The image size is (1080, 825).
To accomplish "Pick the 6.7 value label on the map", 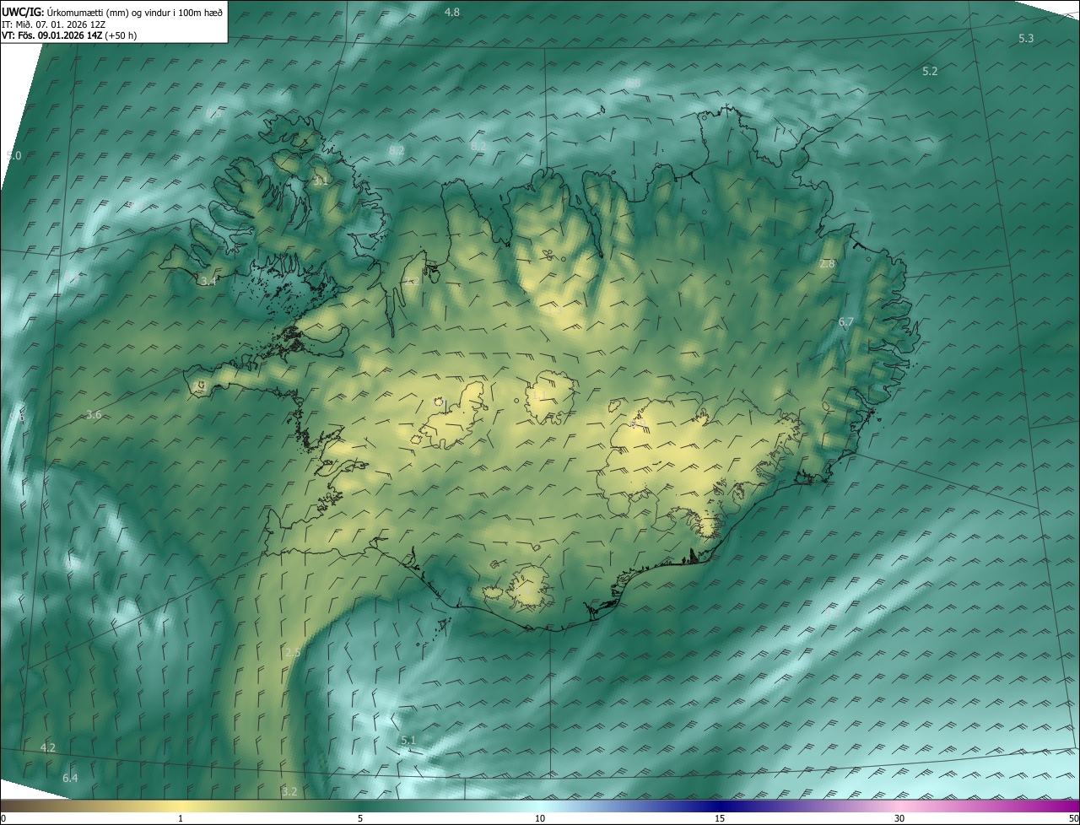I will coord(846,322).
